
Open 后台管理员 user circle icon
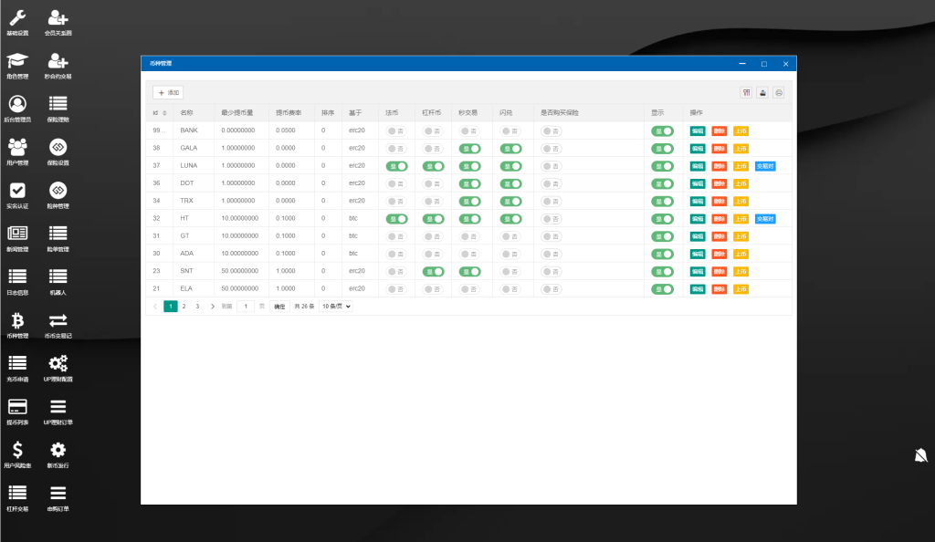click(x=17, y=104)
